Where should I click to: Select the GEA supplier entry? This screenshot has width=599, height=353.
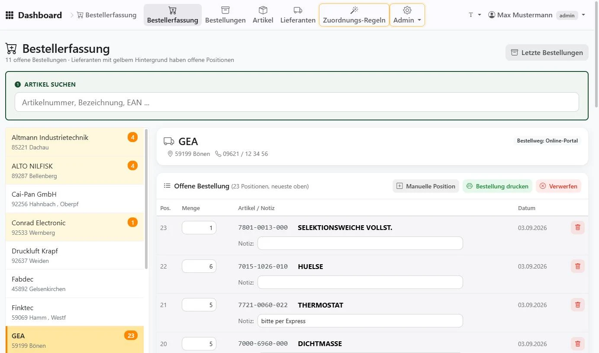tap(74, 340)
